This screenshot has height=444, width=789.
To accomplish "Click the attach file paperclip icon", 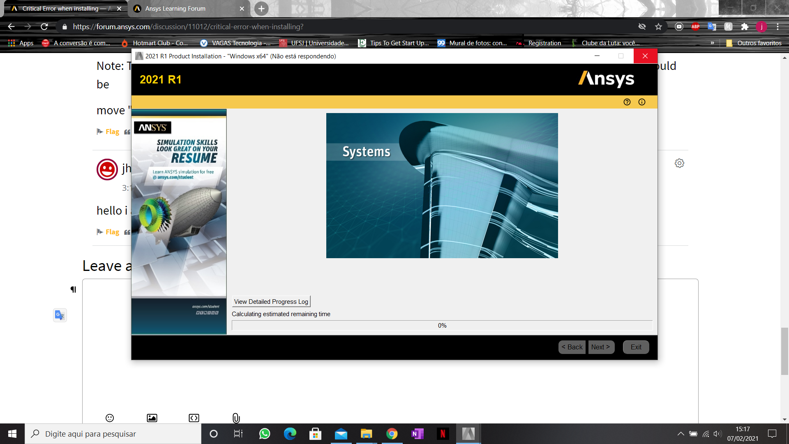I will [x=236, y=418].
